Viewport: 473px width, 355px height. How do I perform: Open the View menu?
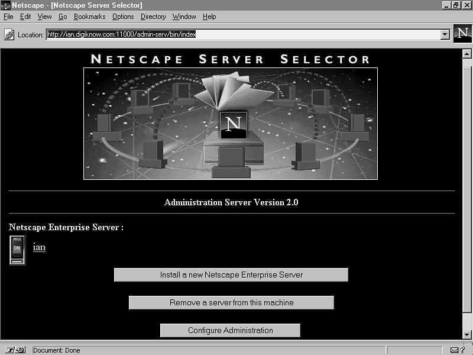[45, 17]
